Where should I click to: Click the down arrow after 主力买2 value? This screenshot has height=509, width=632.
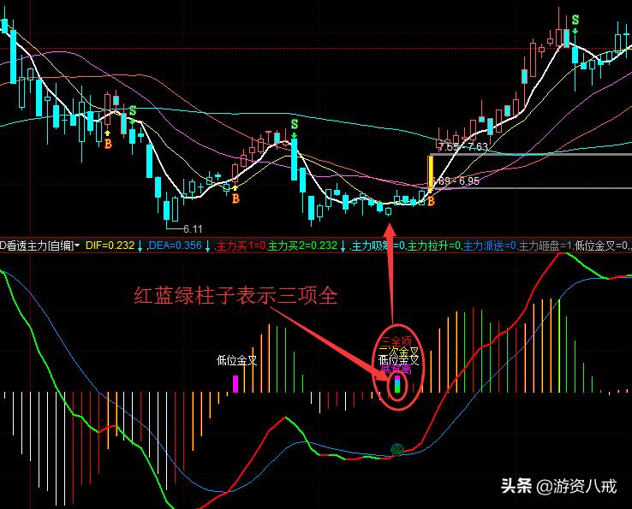(343, 246)
